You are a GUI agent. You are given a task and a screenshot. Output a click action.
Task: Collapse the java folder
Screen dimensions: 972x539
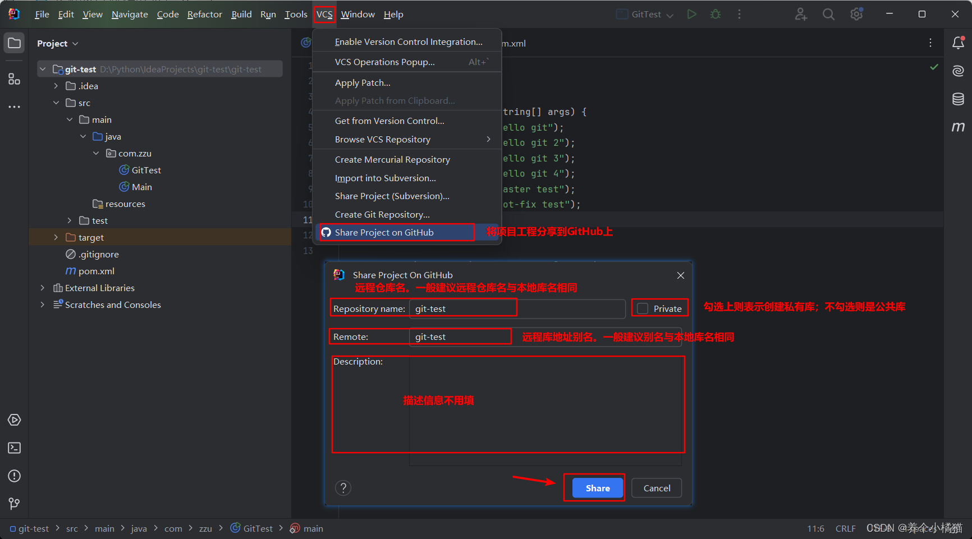[83, 136]
